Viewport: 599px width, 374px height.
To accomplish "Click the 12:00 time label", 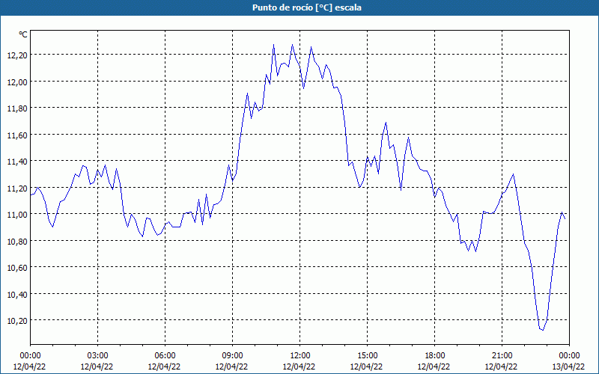I will (299, 356).
